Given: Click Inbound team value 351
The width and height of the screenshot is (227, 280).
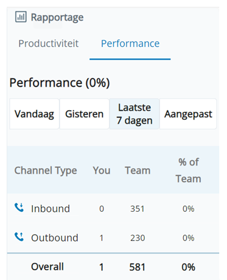Looking at the screenshot, I should tap(138, 209).
